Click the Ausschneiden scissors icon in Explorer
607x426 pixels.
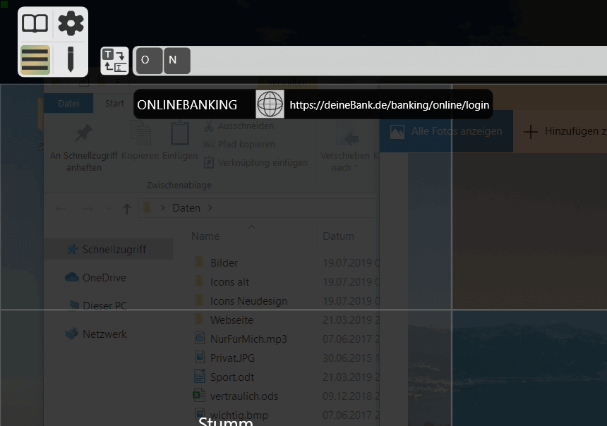coord(209,126)
